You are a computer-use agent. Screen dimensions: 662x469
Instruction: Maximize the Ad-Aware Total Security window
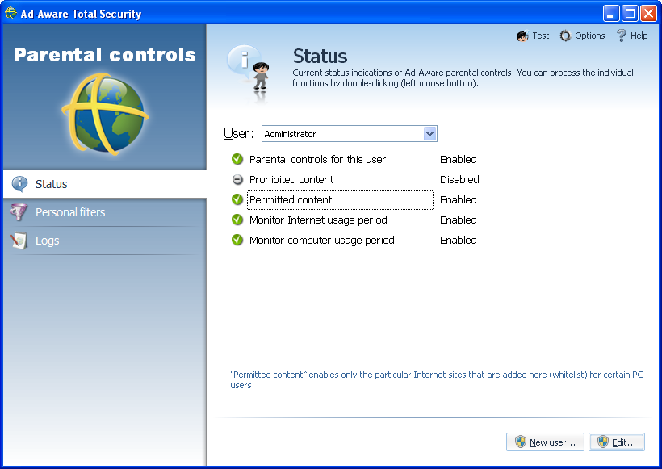coord(630,14)
